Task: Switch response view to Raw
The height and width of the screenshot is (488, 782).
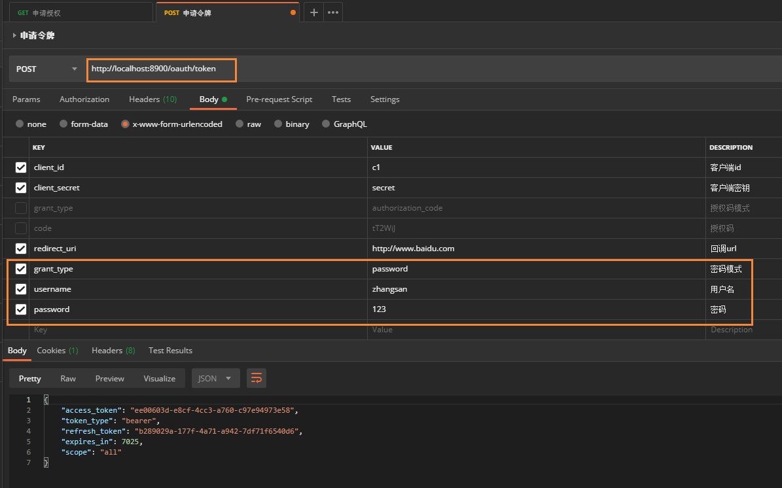Action: click(68, 378)
